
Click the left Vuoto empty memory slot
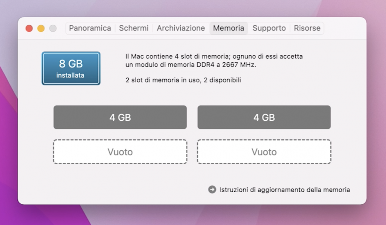(120, 152)
